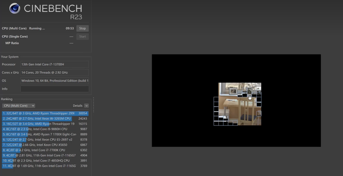
Task: Choose the Intel Core i7-7700K ranking row
Action: (x=45, y=150)
